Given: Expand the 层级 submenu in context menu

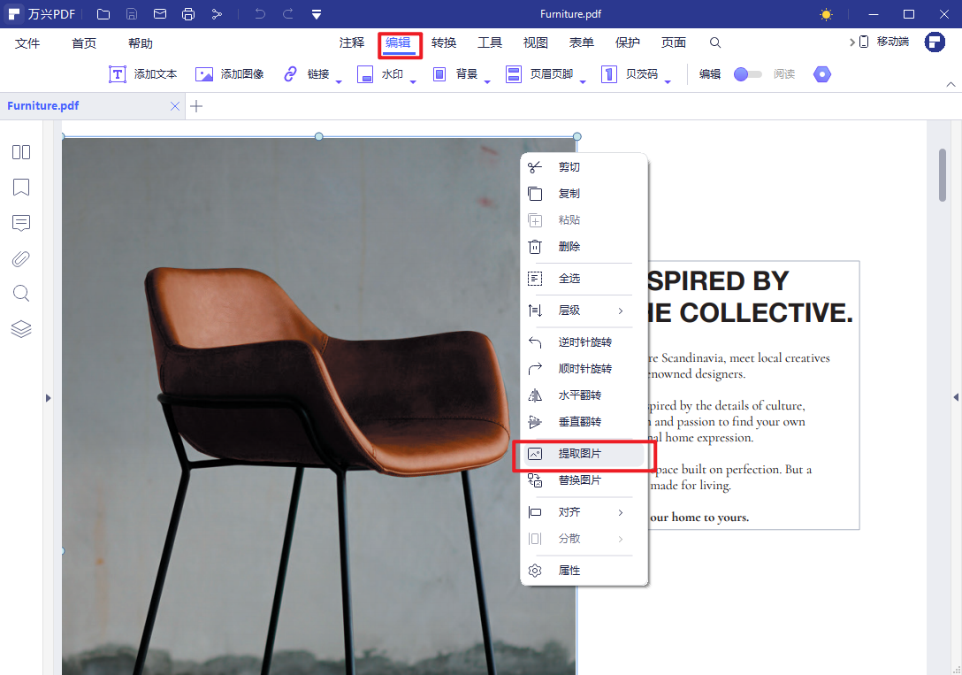Looking at the screenshot, I should coord(621,311).
